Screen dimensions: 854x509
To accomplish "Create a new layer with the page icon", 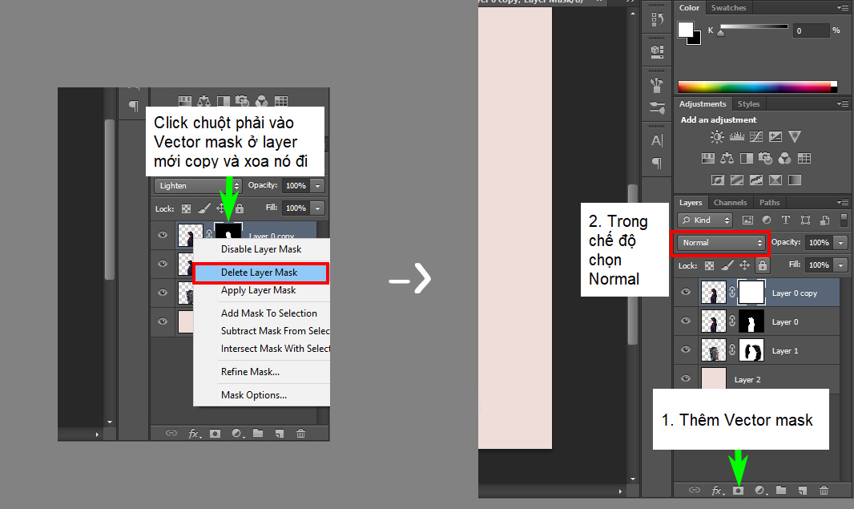I will point(802,490).
